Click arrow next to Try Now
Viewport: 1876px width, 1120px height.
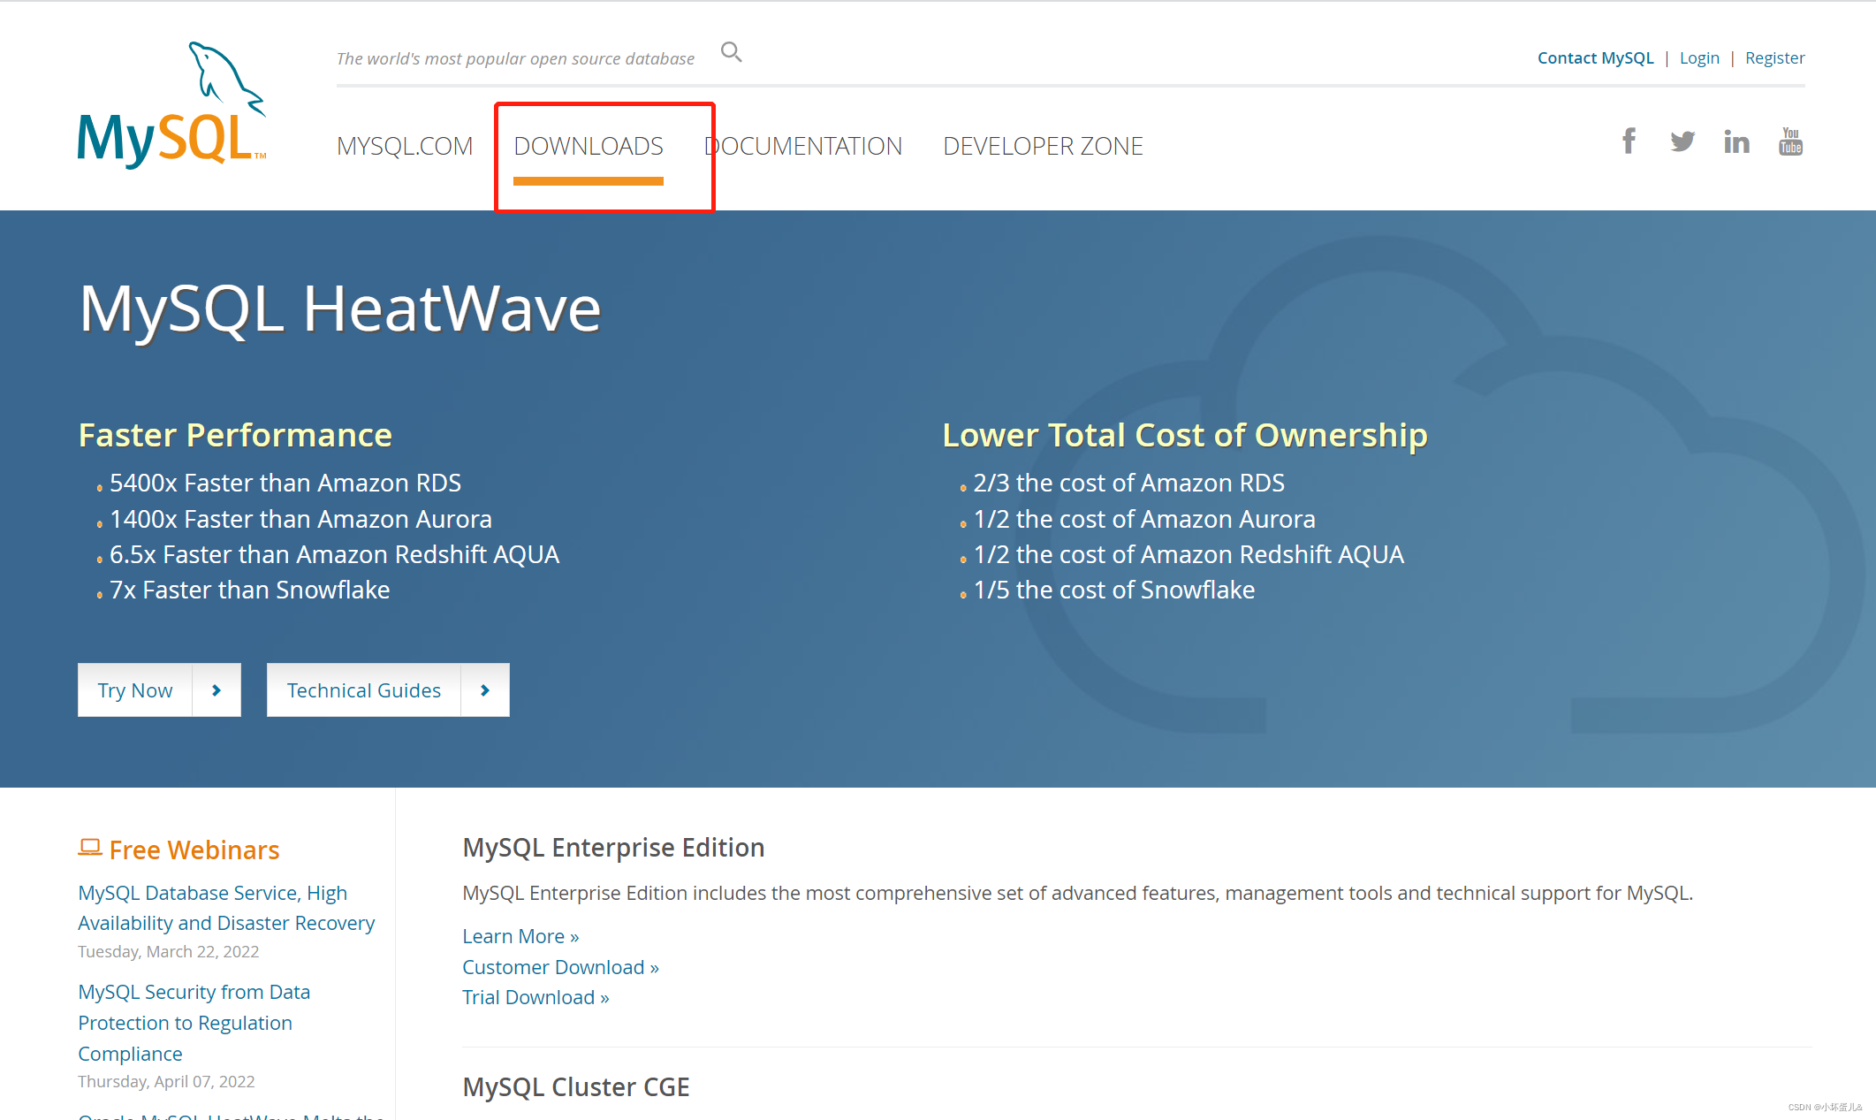tap(216, 690)
